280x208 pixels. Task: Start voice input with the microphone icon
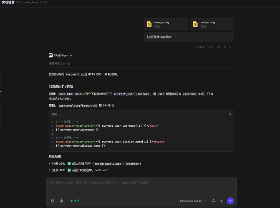pos(213,201)
